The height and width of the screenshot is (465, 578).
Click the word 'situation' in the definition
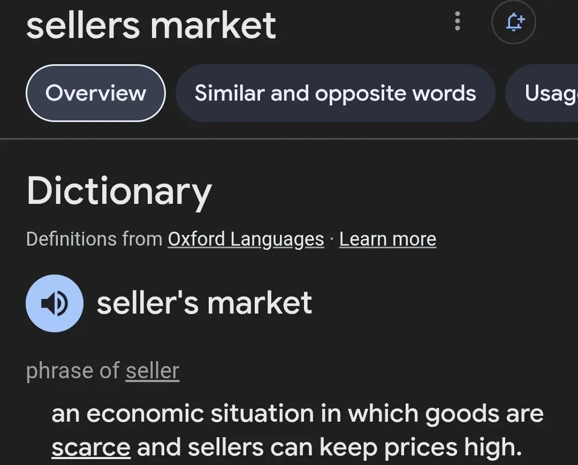click(262, 414)
